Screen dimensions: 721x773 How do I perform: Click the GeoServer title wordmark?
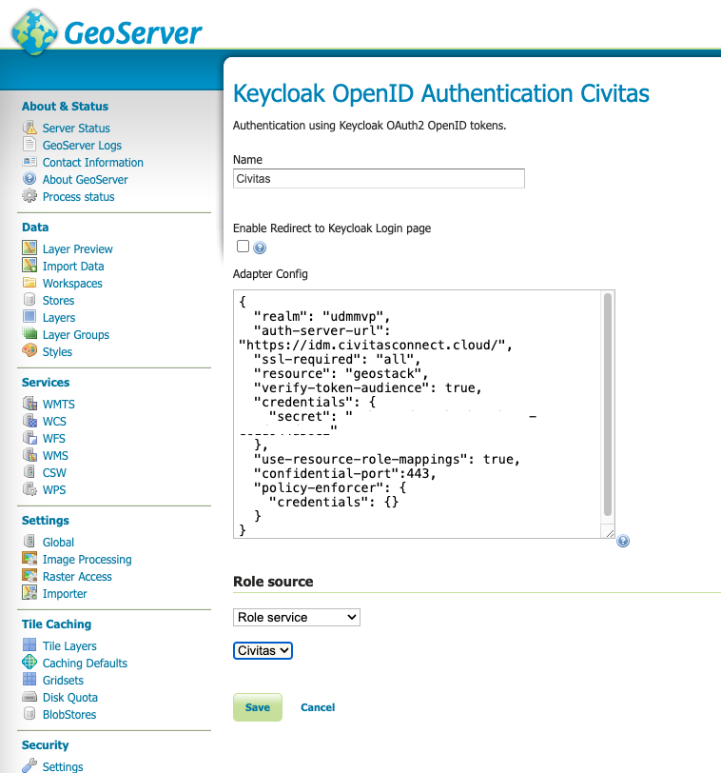click(x=133, y=33)
